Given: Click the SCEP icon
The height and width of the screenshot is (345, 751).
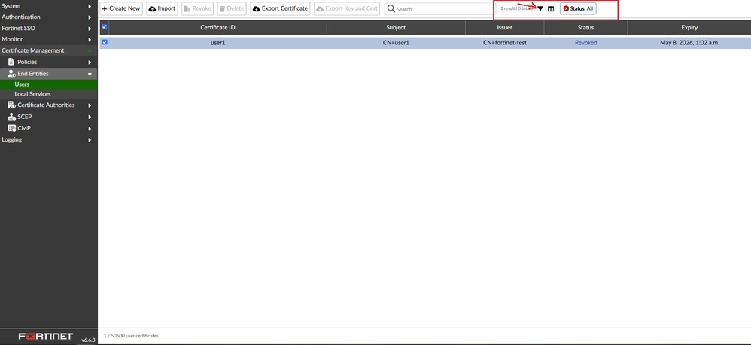Looking at the screenshot, I should pyautogui.click(x=11, y=117).
